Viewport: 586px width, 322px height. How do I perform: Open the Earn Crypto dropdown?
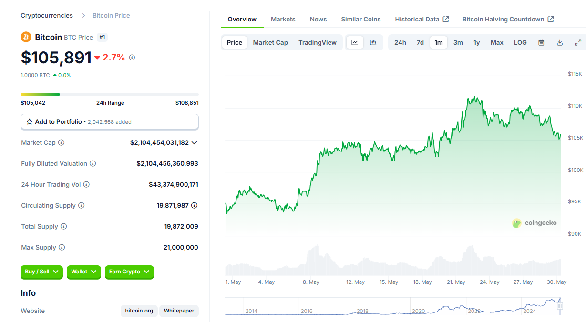tap(129, 272)
